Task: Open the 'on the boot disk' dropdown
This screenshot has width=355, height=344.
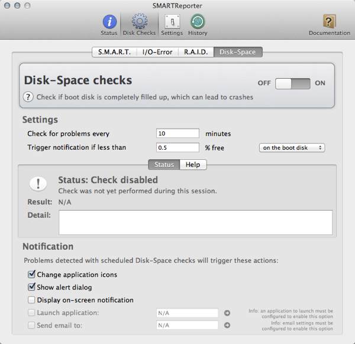Action: pos(292,148)
